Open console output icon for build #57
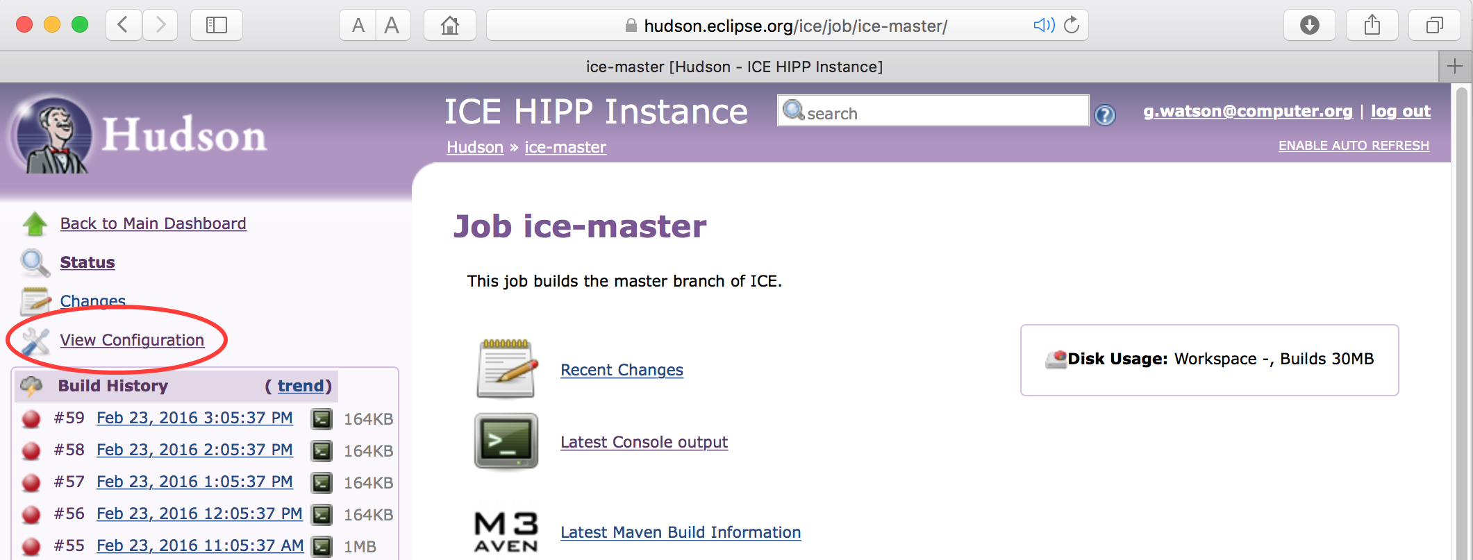Viewport: 1473px width, 560px height. click(x=322, y=482)
